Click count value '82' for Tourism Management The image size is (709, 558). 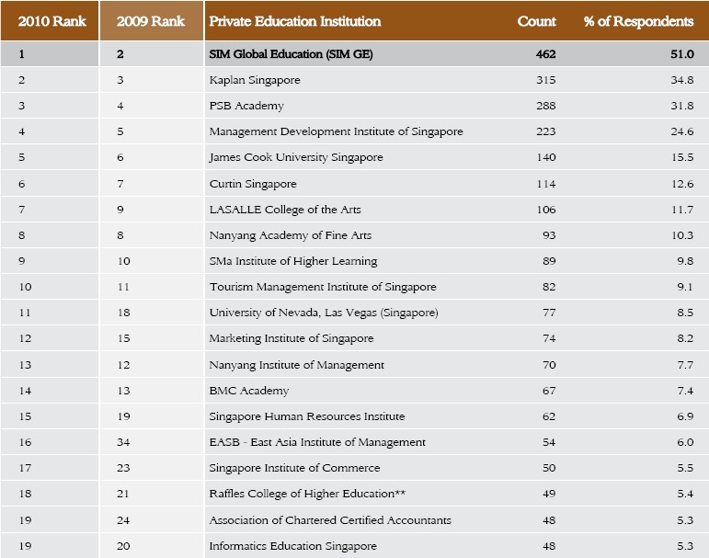[549, 287]
